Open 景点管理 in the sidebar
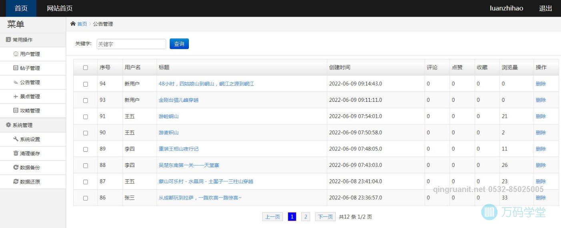Viewport: 561px width, 228px height. click(x=33, y=96)
